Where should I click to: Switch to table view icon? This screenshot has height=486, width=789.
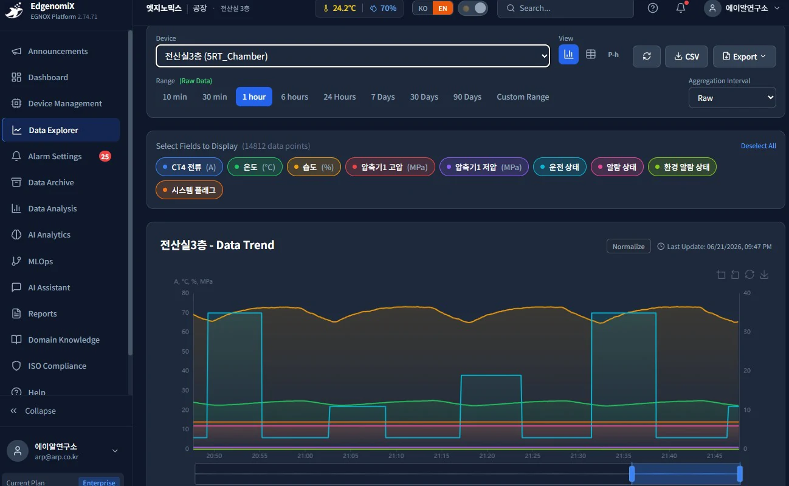[591, 55]
